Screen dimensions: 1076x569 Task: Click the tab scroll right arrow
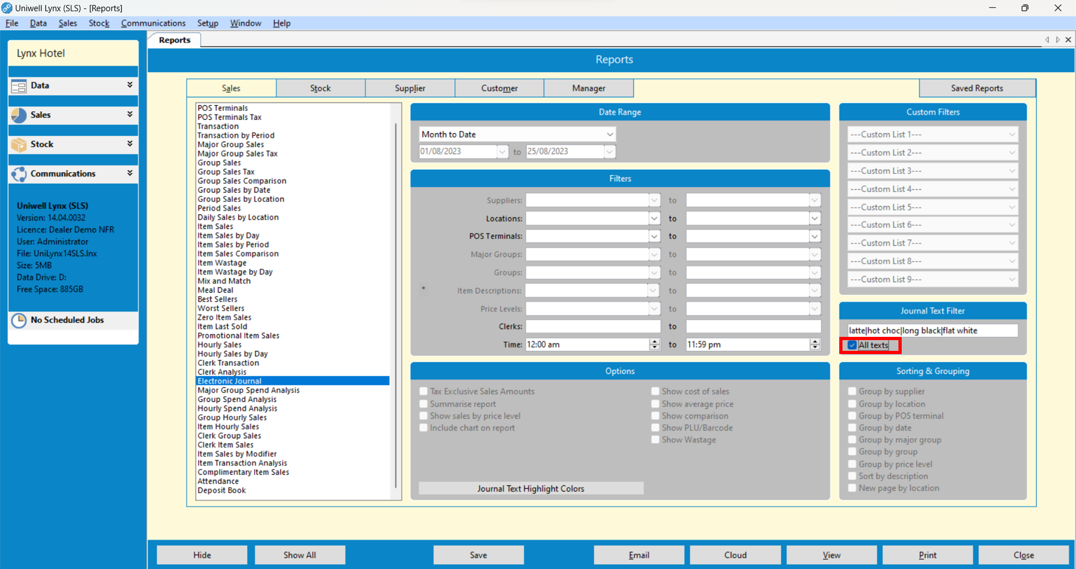pos(1058,40)
